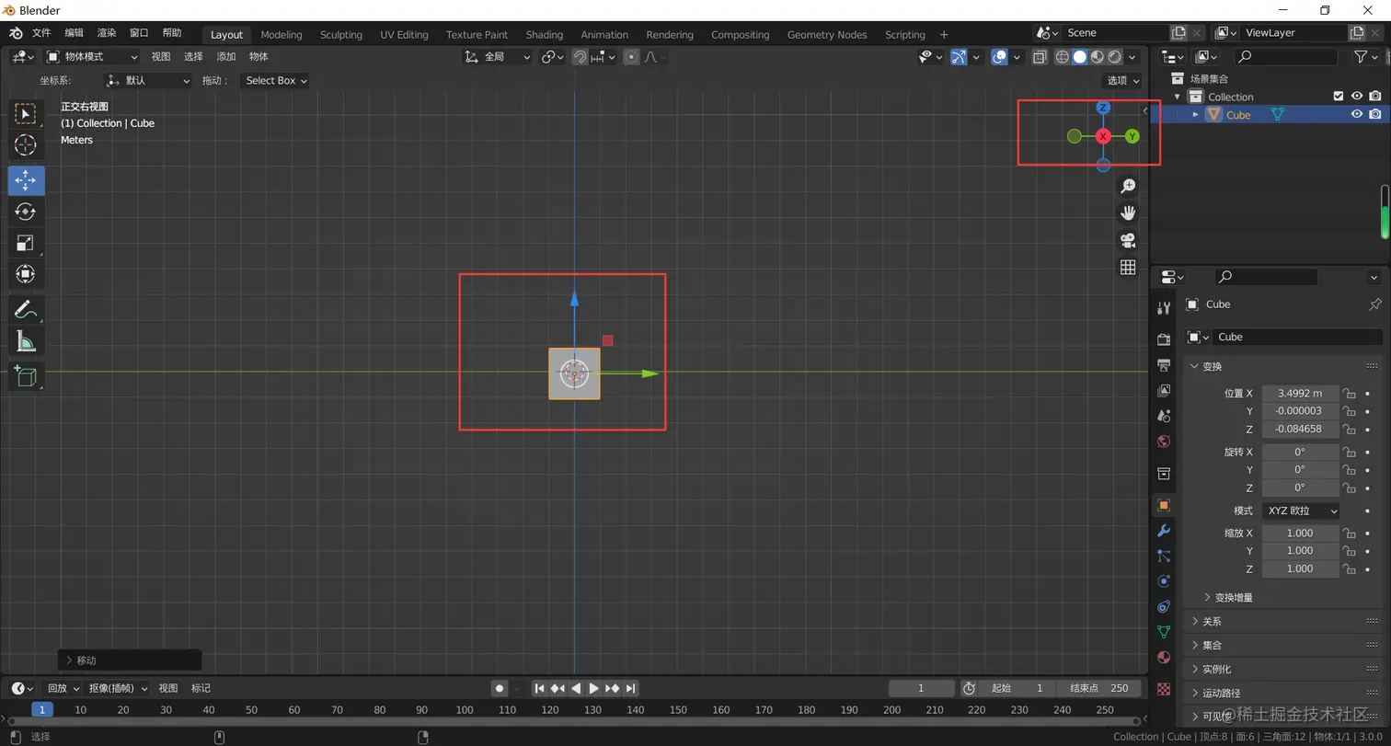
Task: Switch orthographic/perspective grid icon
Action: click(x=1128, y=267)
